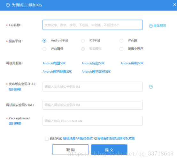Viewport: 177px width, 160px height.
Task: Open the Android室内地图SDK link
Action: coord(57,71)
